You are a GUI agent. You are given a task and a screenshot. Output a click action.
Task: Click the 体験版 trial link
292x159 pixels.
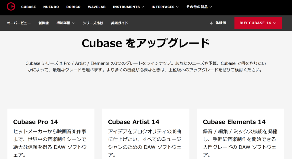click(x=221, y=23)
